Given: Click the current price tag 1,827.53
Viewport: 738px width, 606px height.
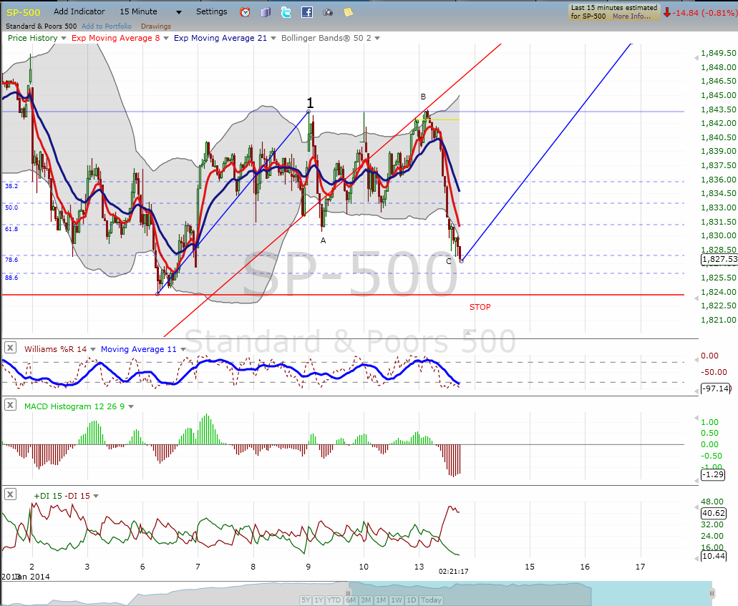Looking at the screenshot, I should (x=719, y=259).
